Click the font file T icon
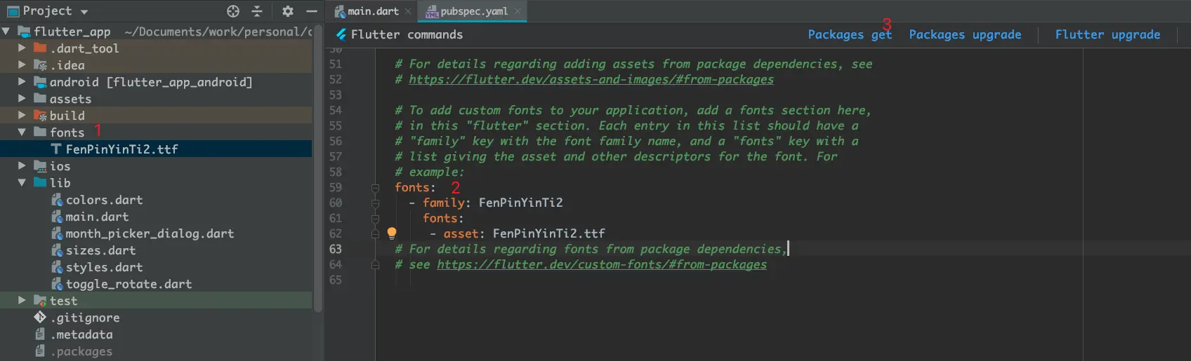The width and height of the screenshot is (1191, 361). [x=56, y=149]
